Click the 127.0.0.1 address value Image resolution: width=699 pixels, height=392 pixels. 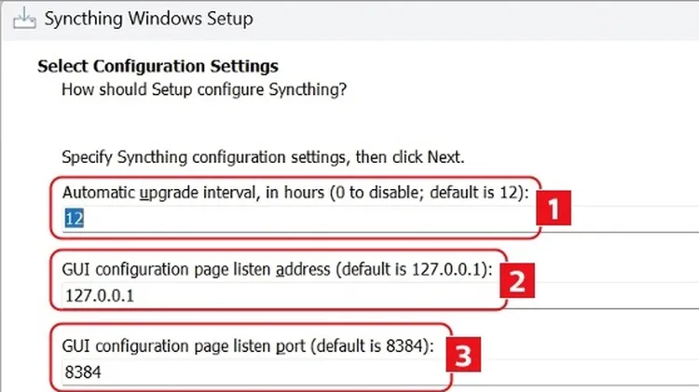(x=100, y=296)
